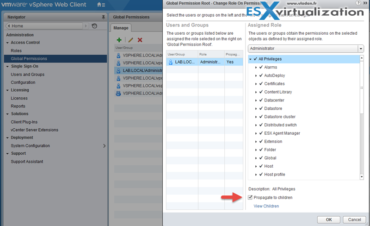Edit the permission with pencil icon
The height and width of the screenshot is (226, 370).
coord(130,40)
